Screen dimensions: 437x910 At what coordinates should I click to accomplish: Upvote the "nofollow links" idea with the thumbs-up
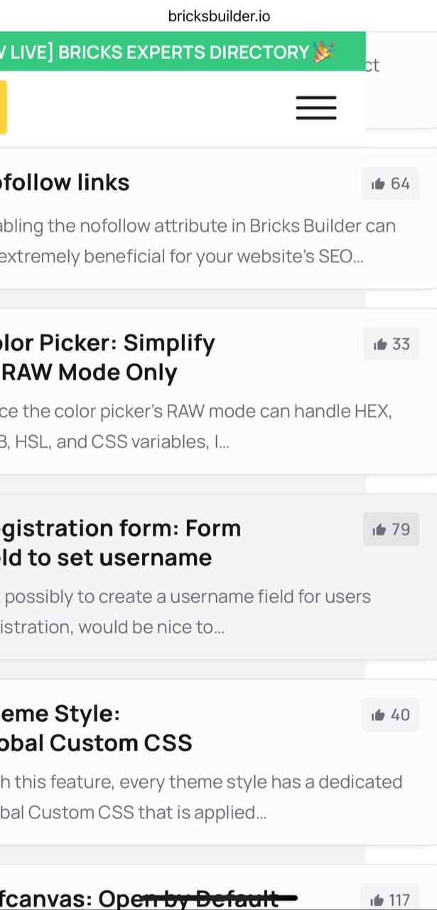pyautogui.click(x=389, y=183)
